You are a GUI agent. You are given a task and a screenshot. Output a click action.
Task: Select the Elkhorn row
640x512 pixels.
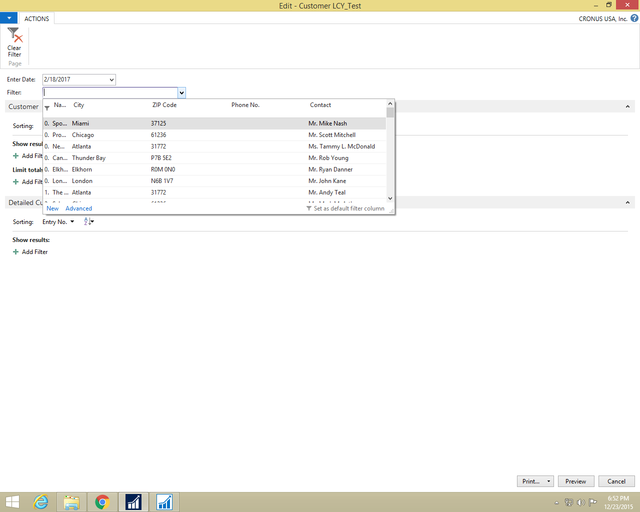[x=214, y=169]
